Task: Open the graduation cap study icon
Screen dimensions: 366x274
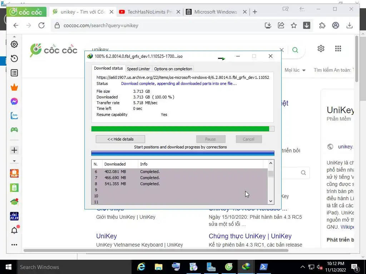Action: tap(14, 202)
